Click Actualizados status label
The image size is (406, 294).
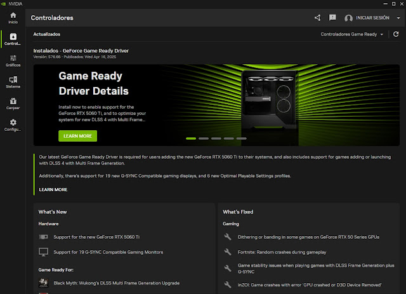(x=46, y=34)
